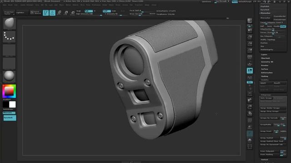Open the current brush thumbnail
Image resolution: width=291 pixels, height=163 pixels.
tap(9, 23)
